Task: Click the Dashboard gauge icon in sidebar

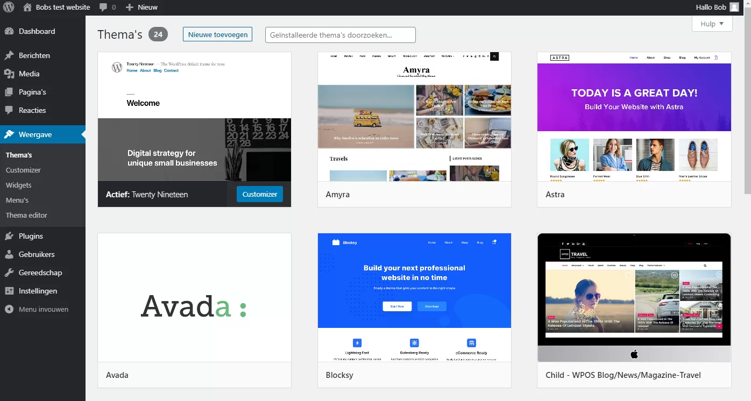Action: coord(9,31)
